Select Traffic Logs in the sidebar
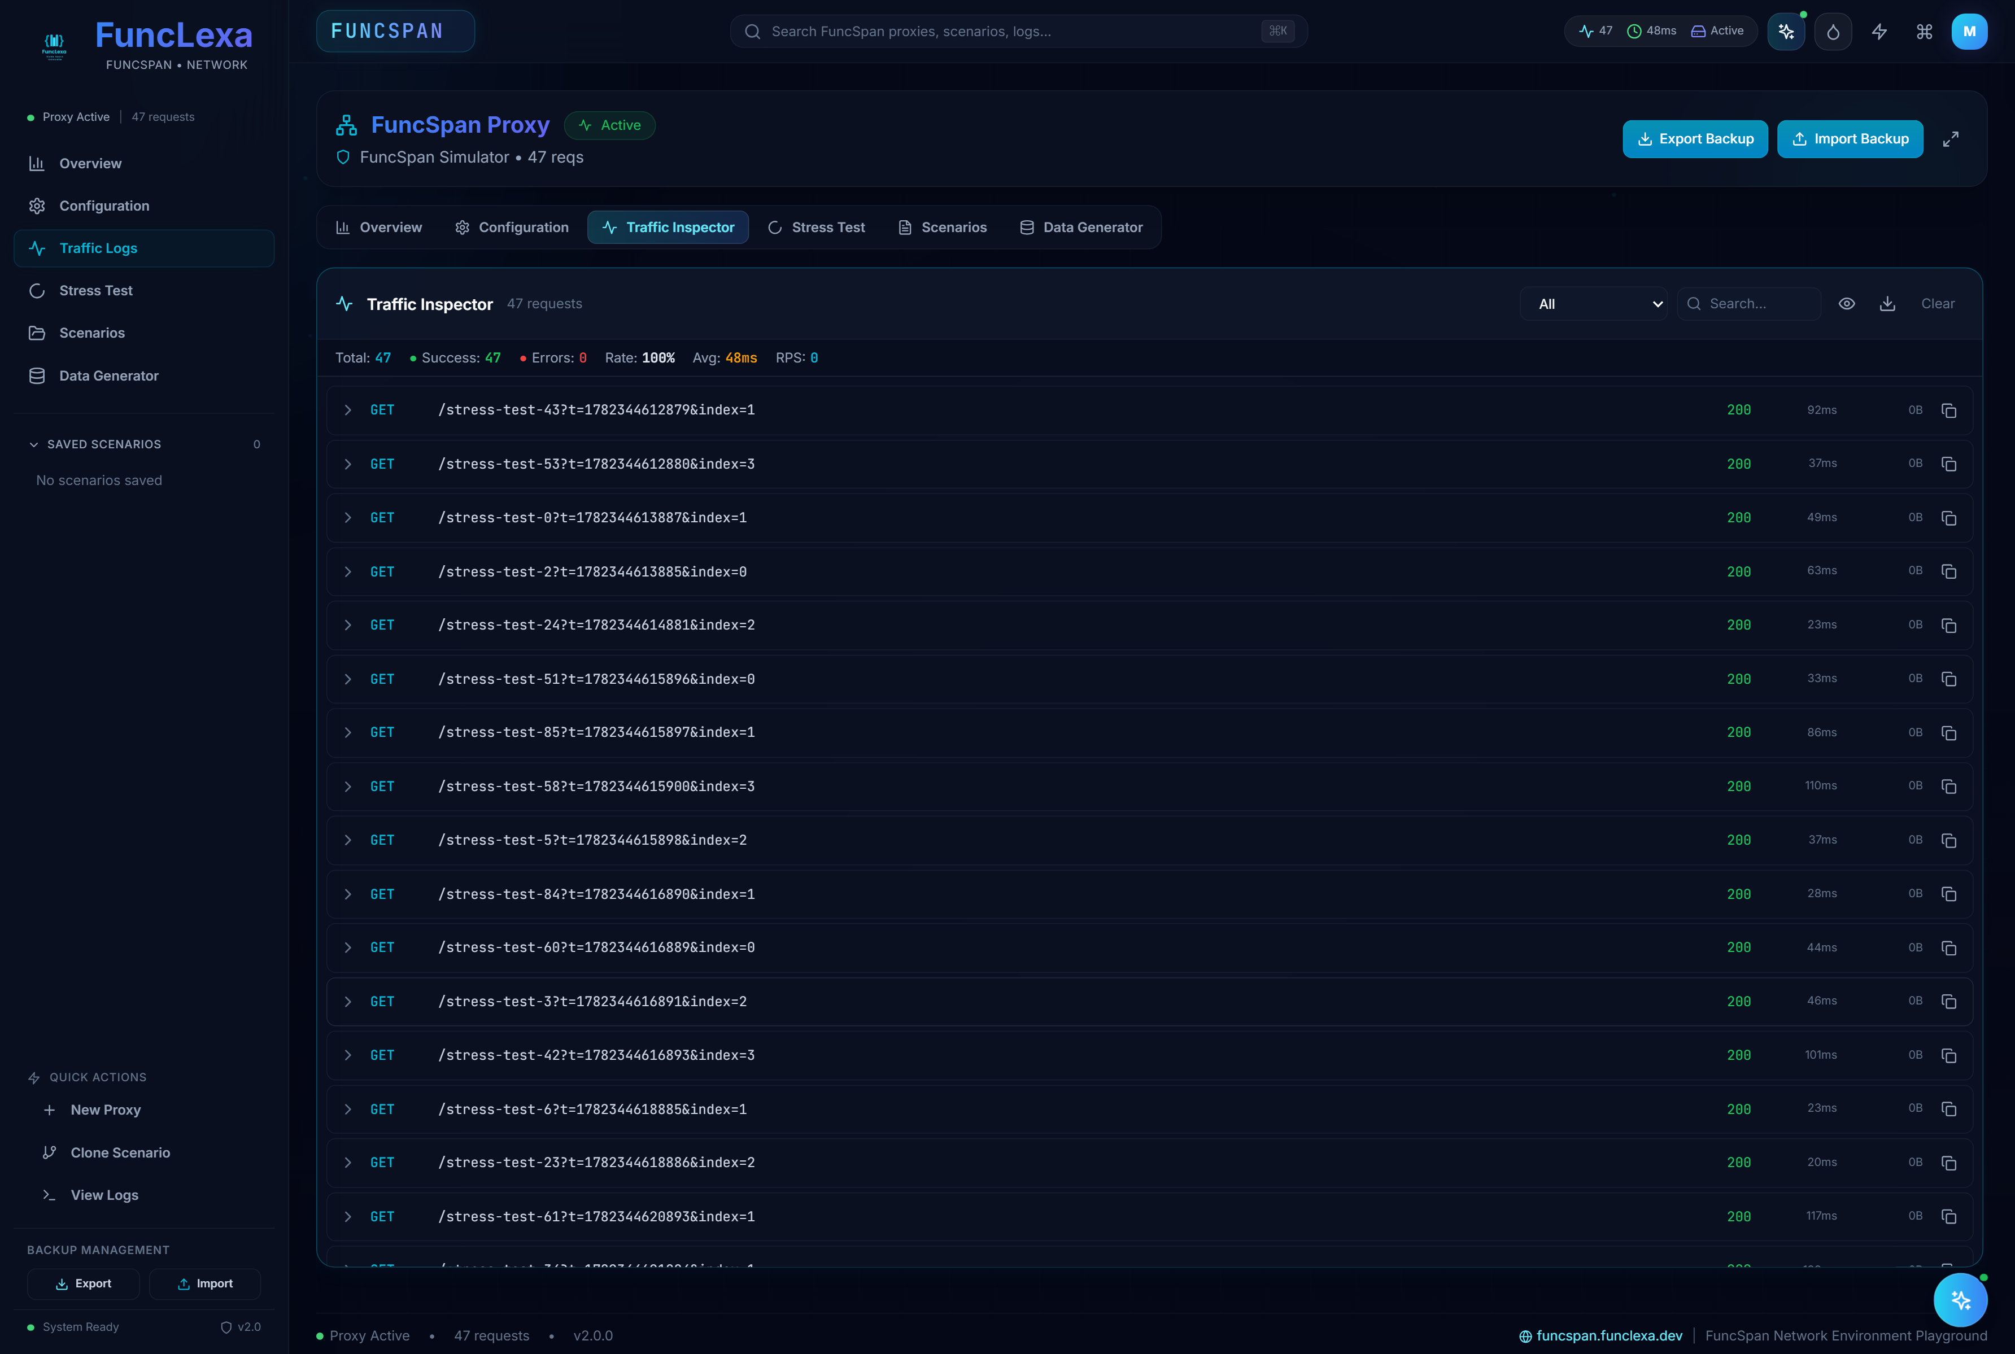This screenshot has height=1354, width=2015. (144, 248)
